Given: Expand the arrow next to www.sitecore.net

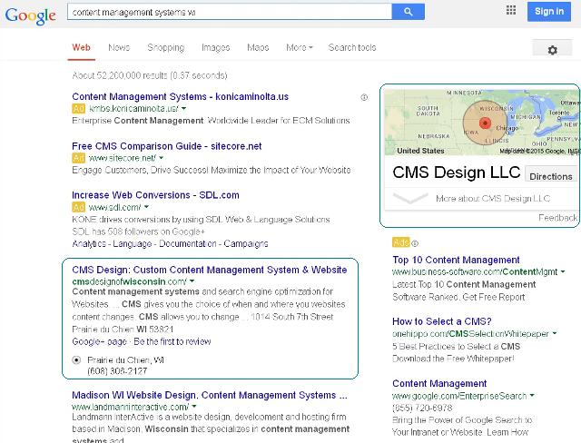Looking at the screenshot, I should tap(162, 158).
